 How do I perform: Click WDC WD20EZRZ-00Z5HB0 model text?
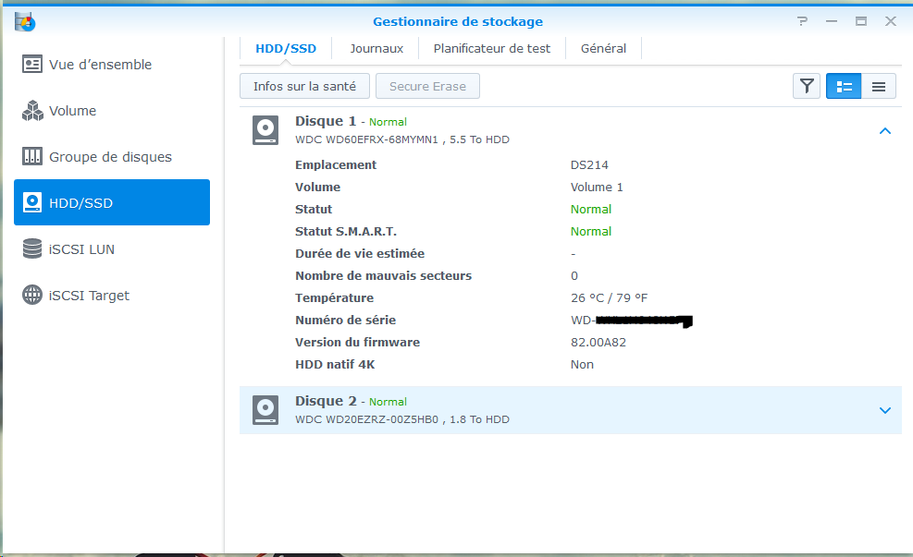click(x=366, y=419)
